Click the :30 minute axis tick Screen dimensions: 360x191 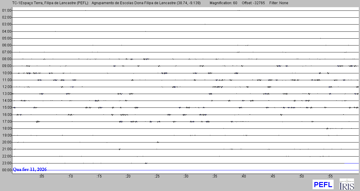pyautogui.click(x=186, y=177)
